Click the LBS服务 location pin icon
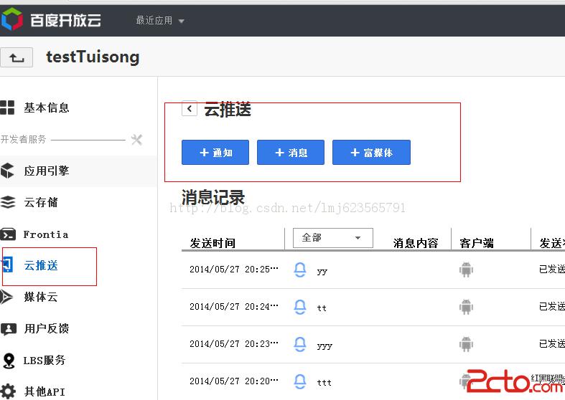Viewport: 565px width, 400px height. coord(9,361)
